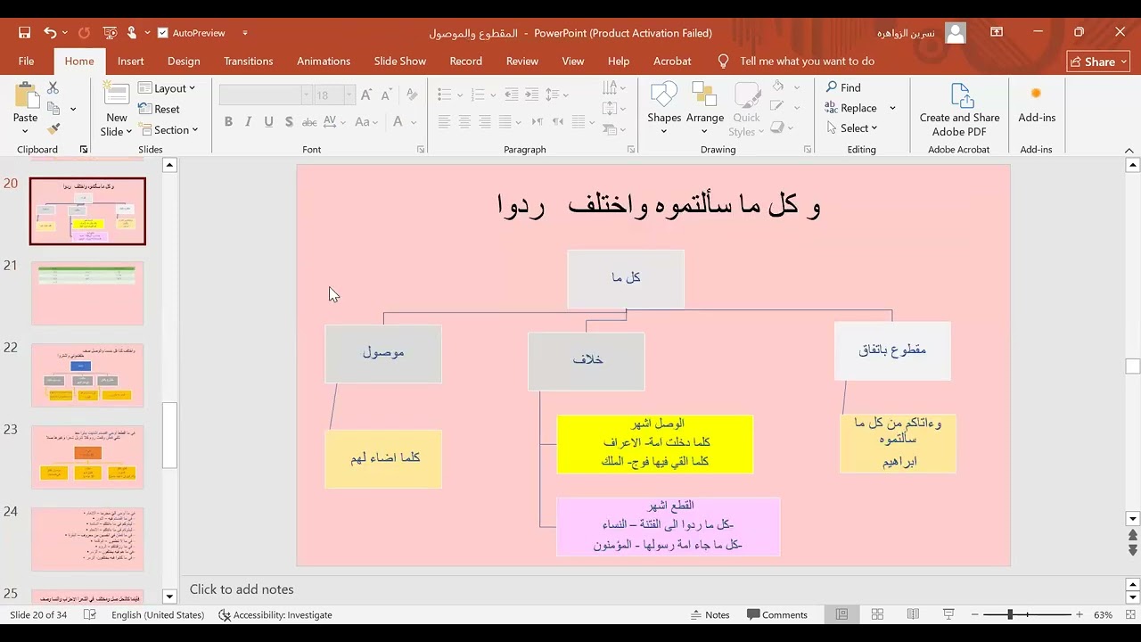Image resolution: width=1141 pixels, height=642 pixels.
Task: Click the Shapes gallery button
Action: [664, 108]
